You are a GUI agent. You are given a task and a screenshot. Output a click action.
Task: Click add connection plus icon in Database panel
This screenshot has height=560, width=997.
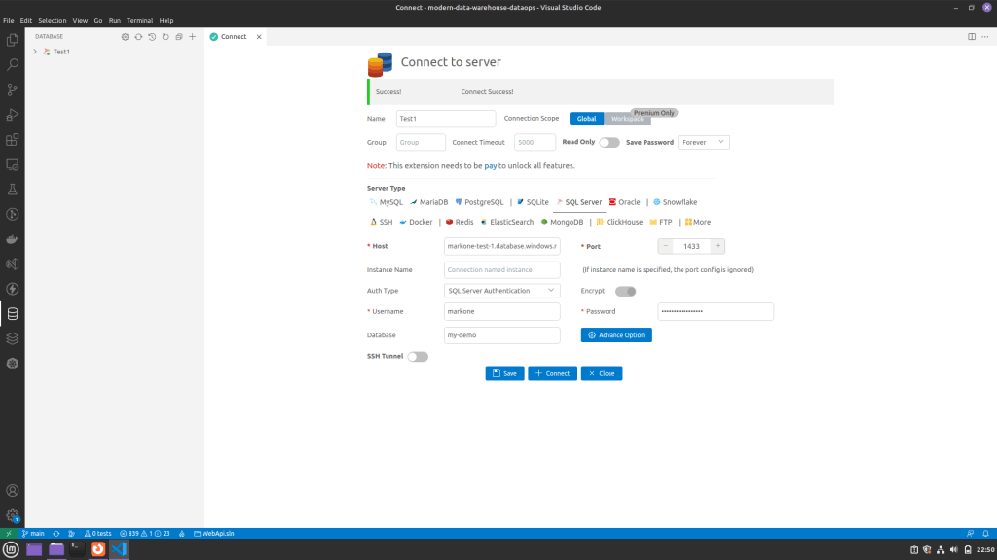193,37
